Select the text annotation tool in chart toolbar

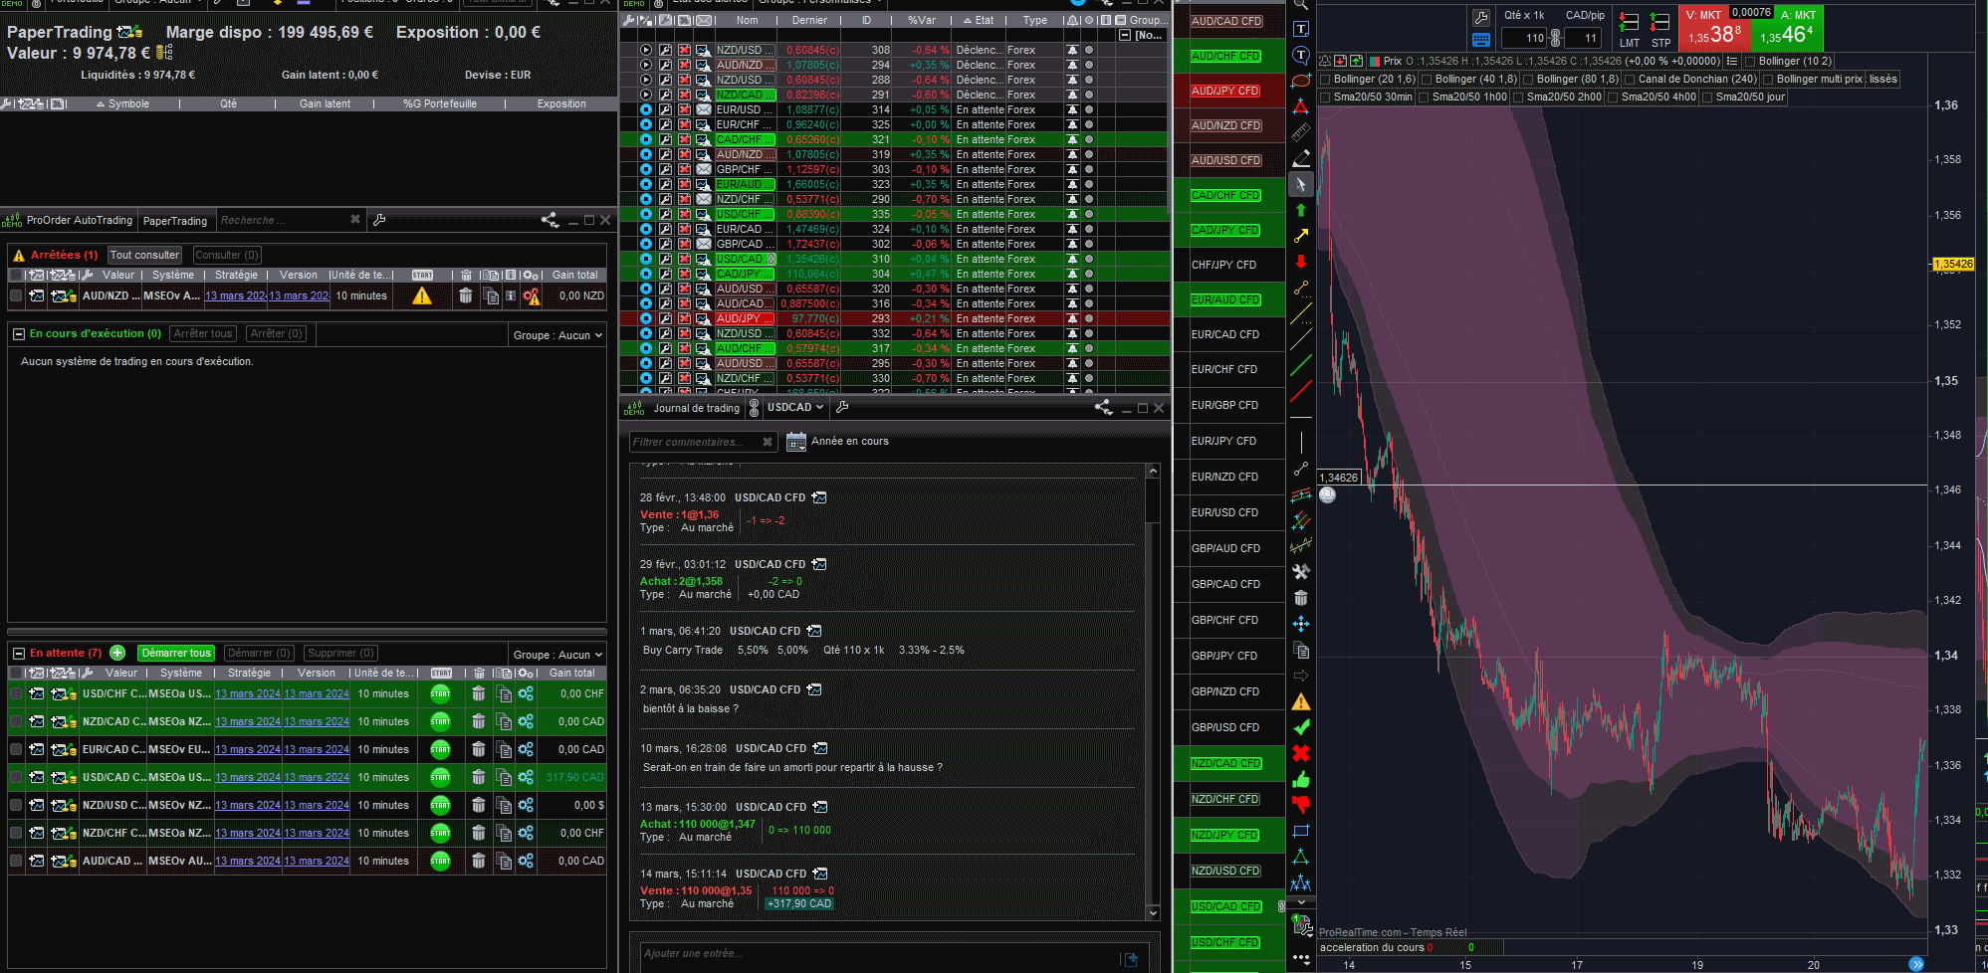[x=1301, y=30]
